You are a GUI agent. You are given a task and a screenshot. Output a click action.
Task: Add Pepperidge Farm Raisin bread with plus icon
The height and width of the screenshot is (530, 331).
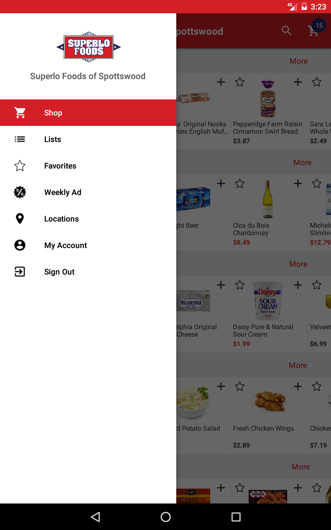298,82
